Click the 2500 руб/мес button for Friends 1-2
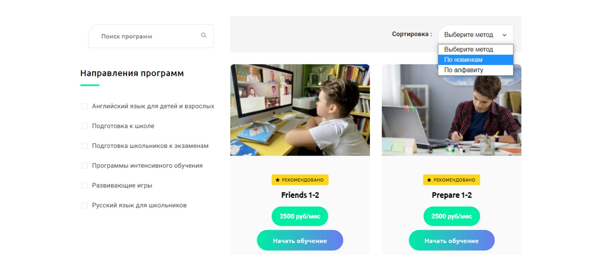 (300, 216)
